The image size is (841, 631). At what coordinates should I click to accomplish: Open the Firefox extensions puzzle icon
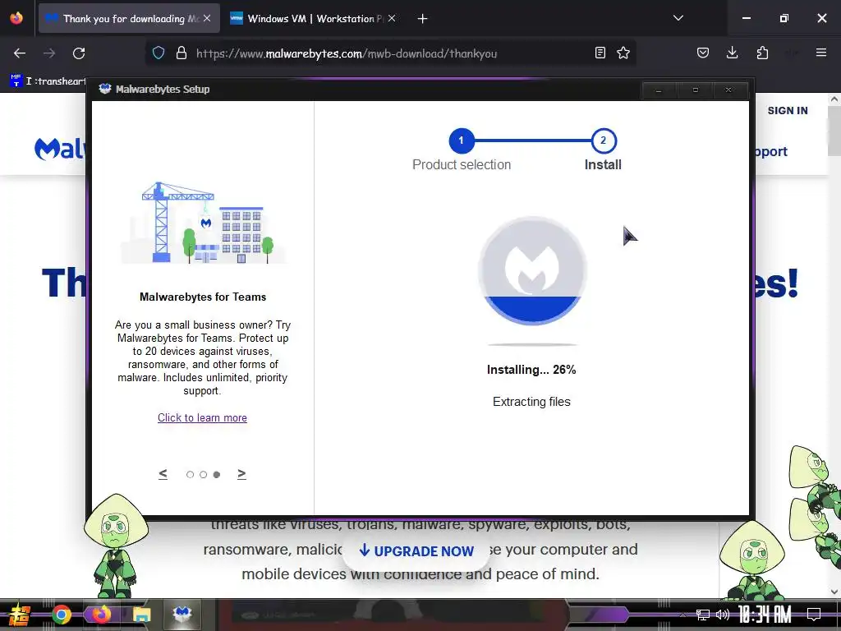click(x=762, y=53)
